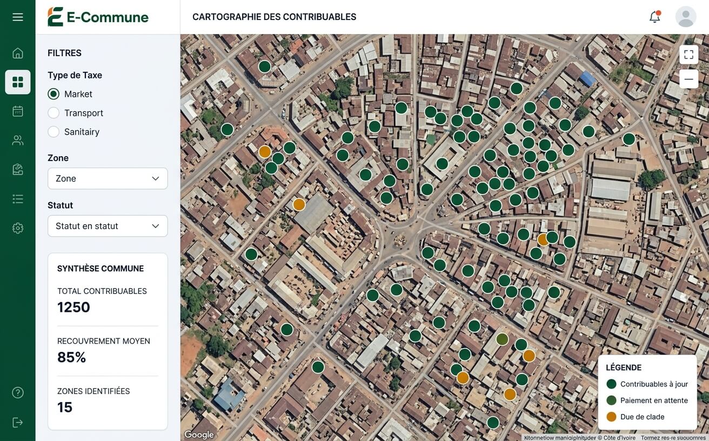Open the users icon in sidebar
The image size is (709, 441).
(x=18, y=141)
